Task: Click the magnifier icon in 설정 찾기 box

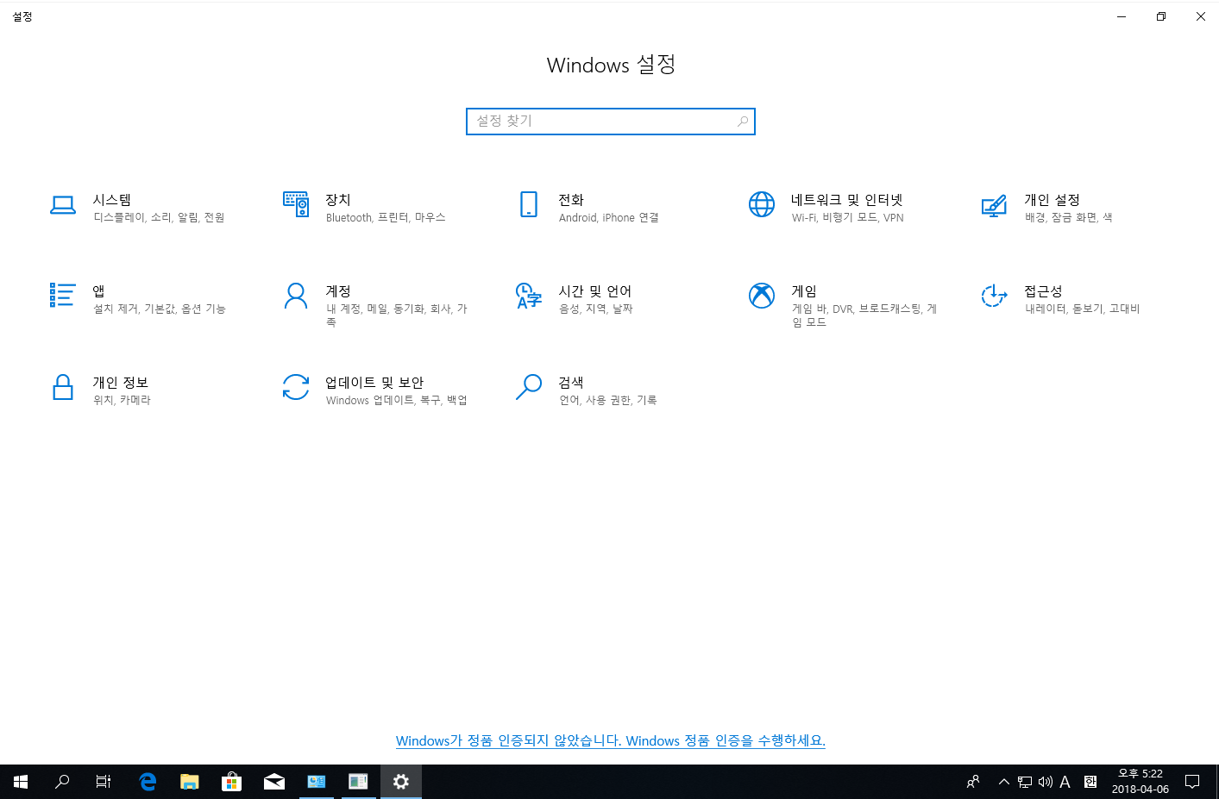Action: (743, 122)
